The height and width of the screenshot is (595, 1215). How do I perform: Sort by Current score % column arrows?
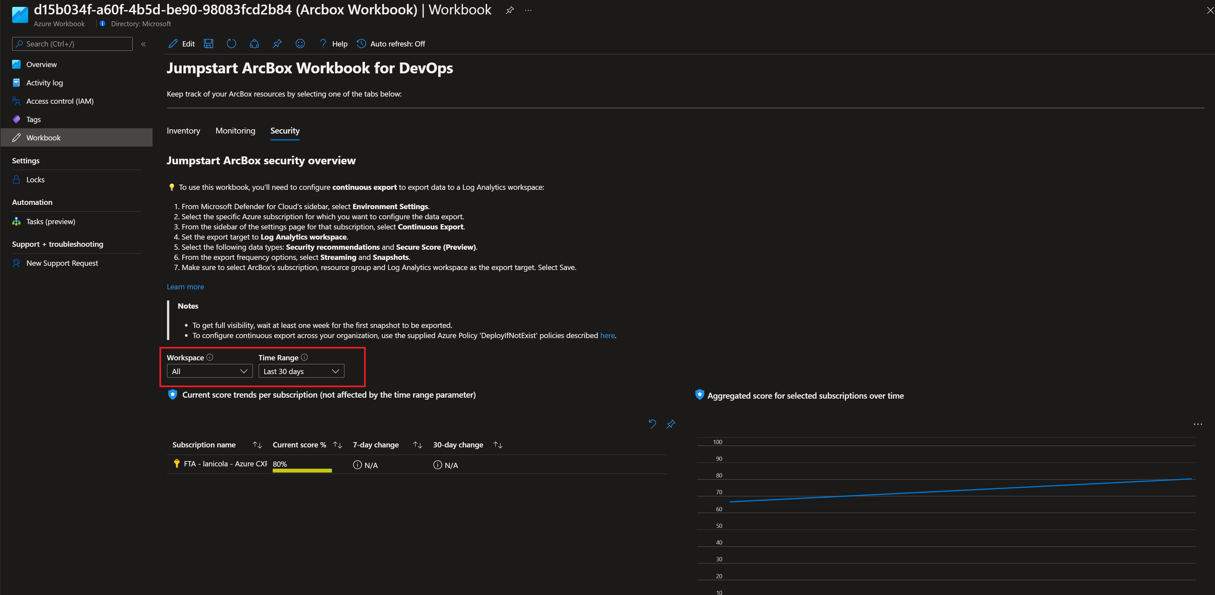coord(337,445)
